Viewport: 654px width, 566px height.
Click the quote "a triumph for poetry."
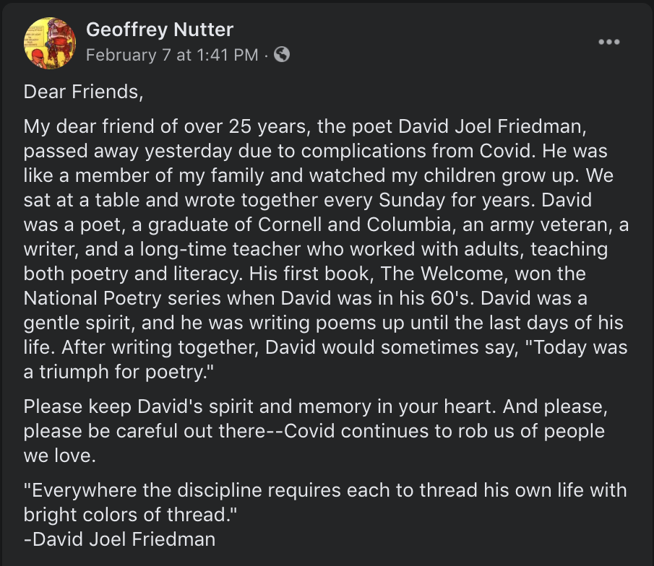pos(119,372)
